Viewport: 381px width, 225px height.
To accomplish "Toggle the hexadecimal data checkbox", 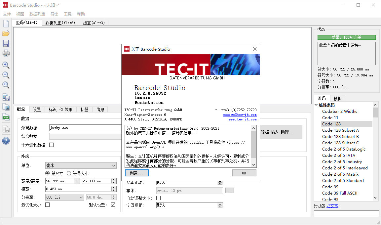I will (x=51, y=145).
